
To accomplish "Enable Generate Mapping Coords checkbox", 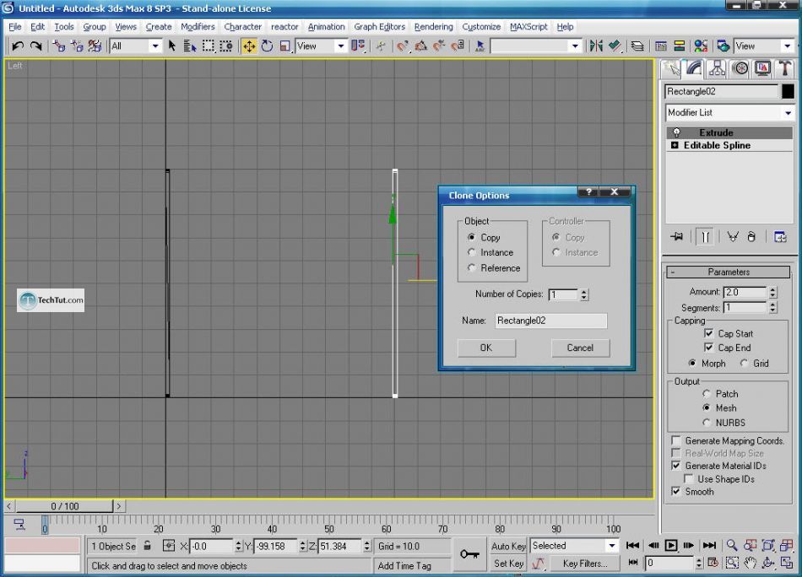I will [676, 440].
